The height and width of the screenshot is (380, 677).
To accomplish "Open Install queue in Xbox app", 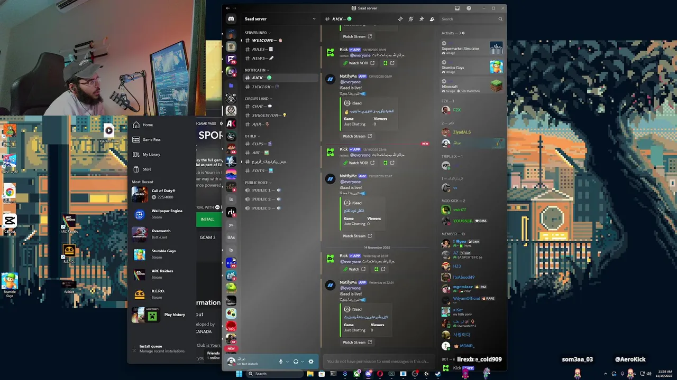I will (x=161, y=349).
